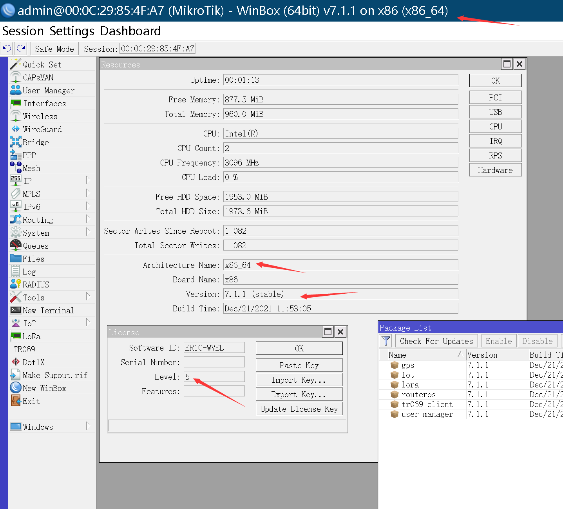Launch New WinBox globe icon
Image resolution: width=563 pixels, height=509 pixels.
(15, 388)
